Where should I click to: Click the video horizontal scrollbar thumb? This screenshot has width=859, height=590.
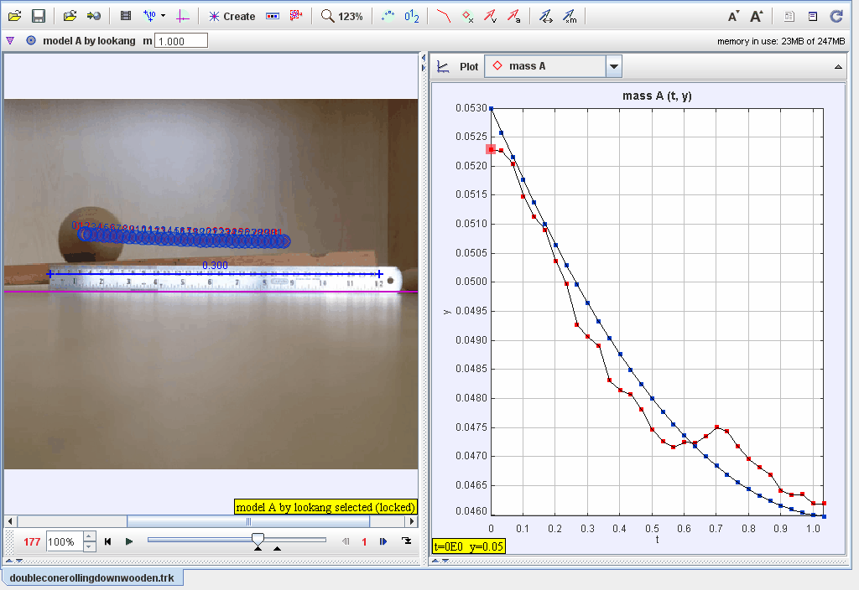[x=248, y=521]
